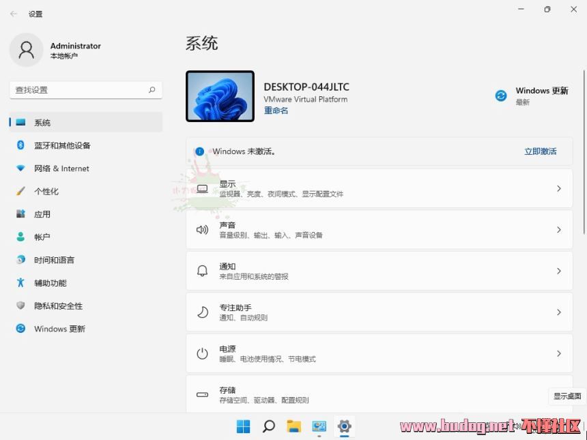Expand the 显示 settings chevron
The height and width of the screenshot is (440, 587).
pyautogui.click(x=558, y=189)
